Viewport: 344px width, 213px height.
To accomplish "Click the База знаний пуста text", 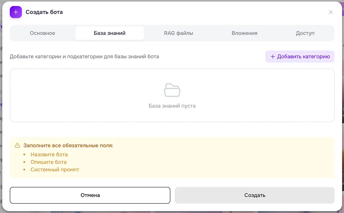I will point(172,106).
